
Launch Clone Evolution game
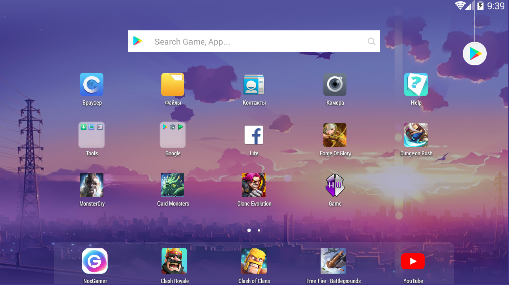254,185
